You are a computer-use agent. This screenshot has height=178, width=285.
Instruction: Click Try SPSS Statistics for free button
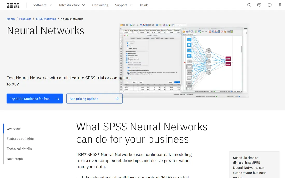click(x=35, y=99)
